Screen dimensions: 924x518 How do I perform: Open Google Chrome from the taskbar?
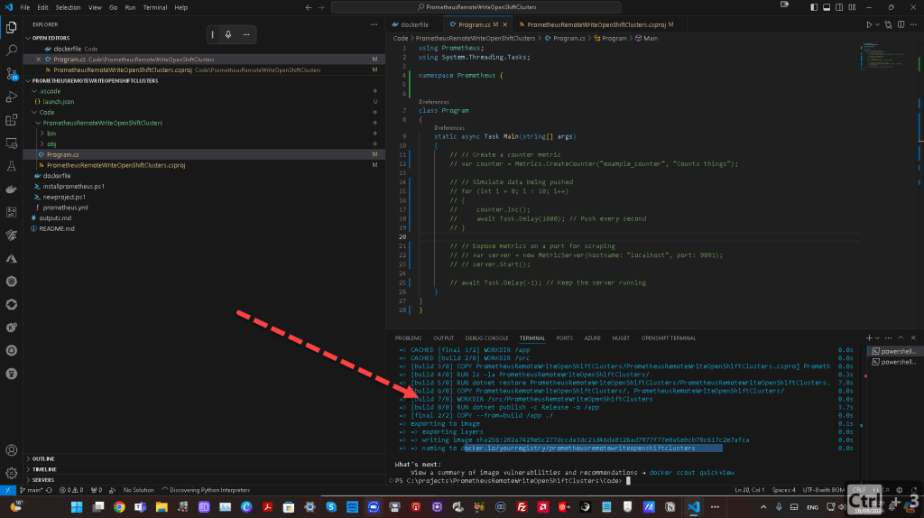coord(119,507)
